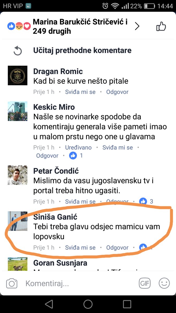Viewport: 176px width, 313px height.
Task: Open the camera icon in comment bar
Action: 12,283
